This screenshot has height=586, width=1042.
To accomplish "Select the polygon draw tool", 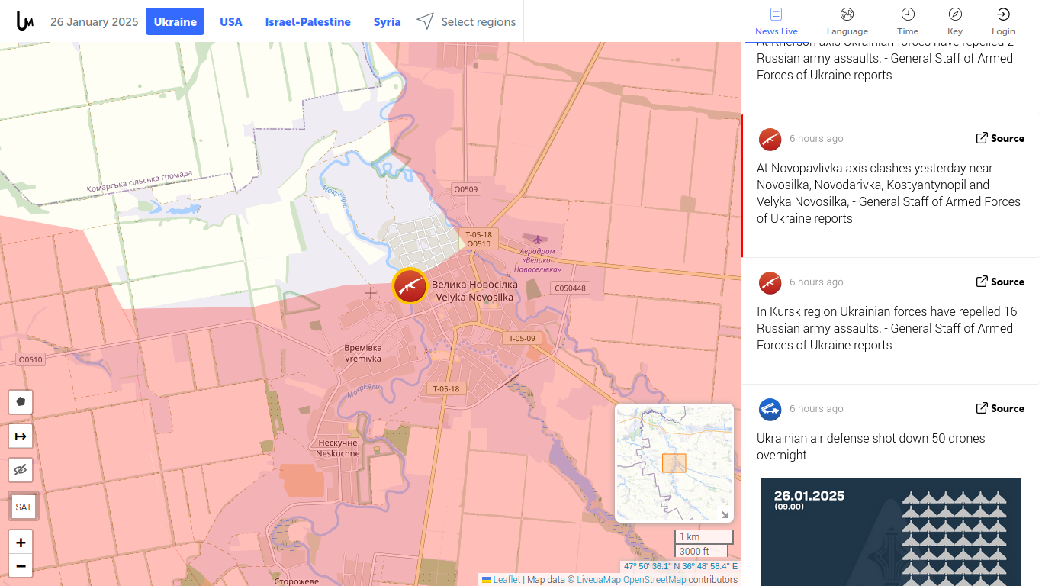I will click(21, 401).
